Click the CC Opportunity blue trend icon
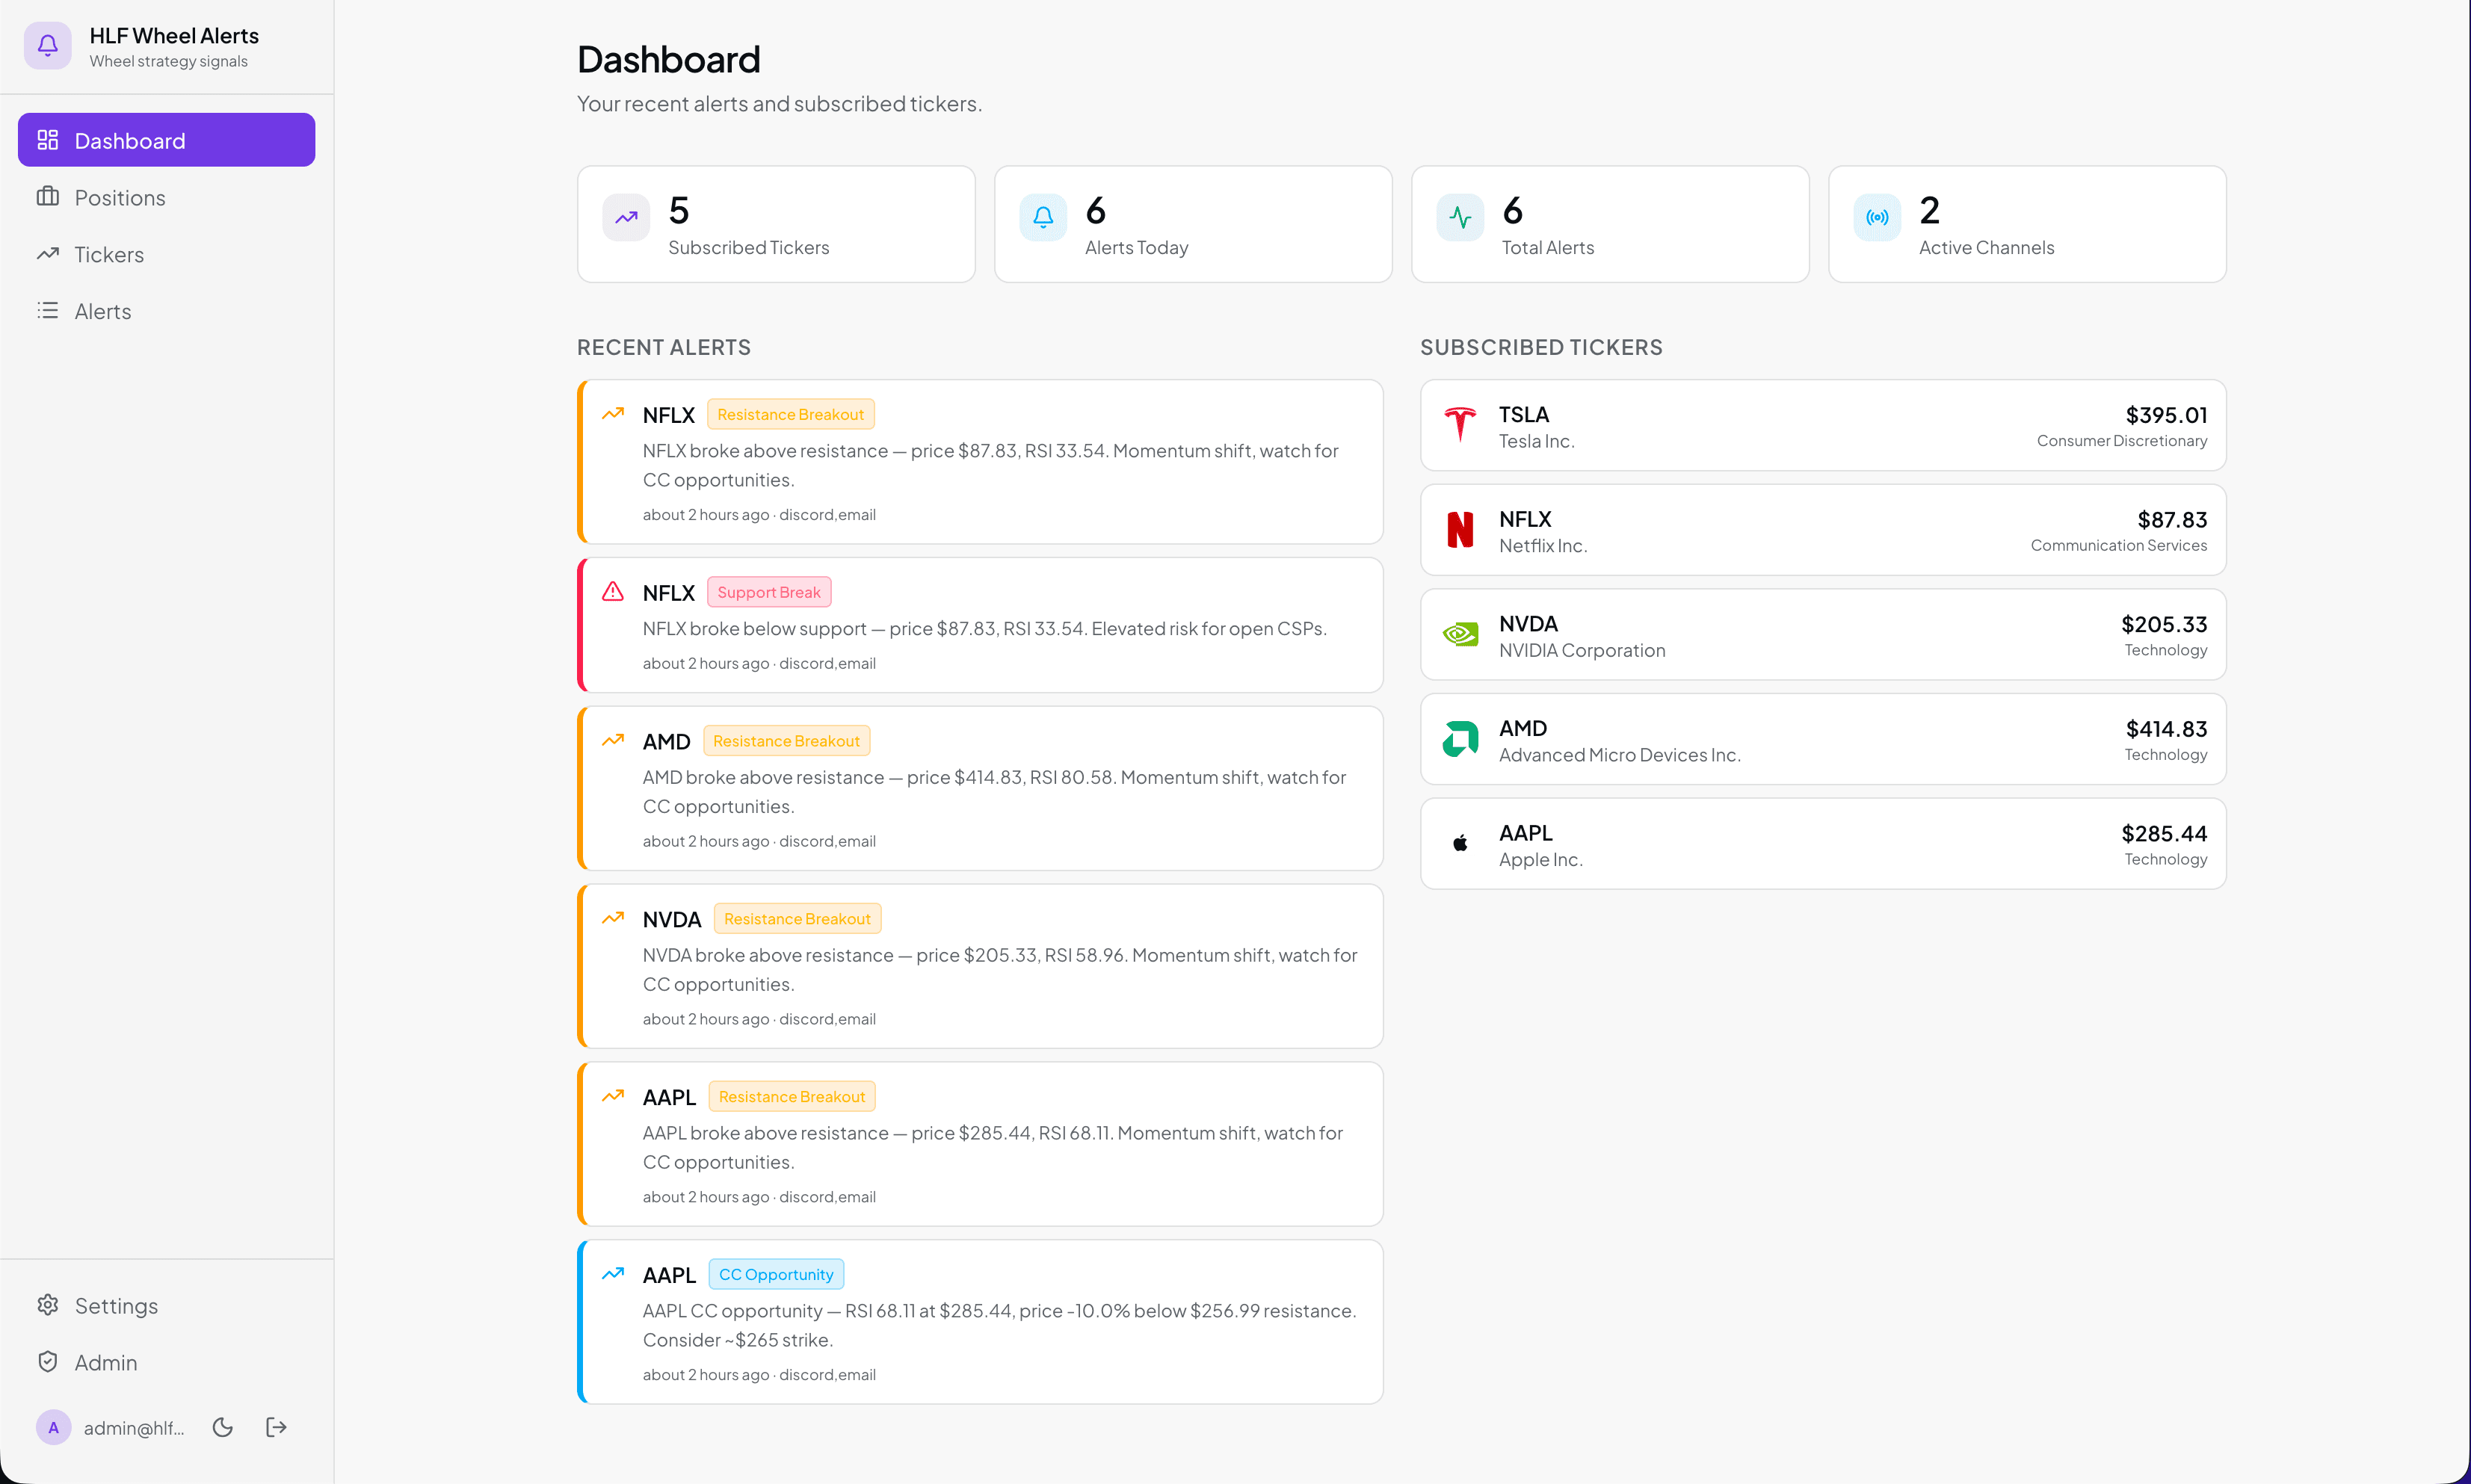The image size is (2471, 1484). point(613,1274)
